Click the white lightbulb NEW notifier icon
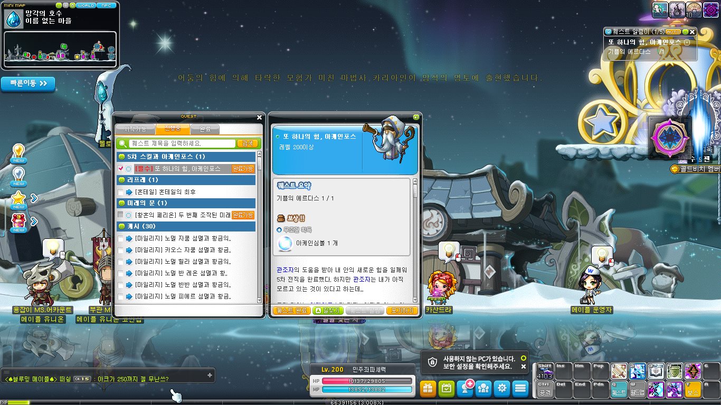Image resolution: width=721 pixels, height=405 pixels. pyautogui.click(x=19, y=176)
